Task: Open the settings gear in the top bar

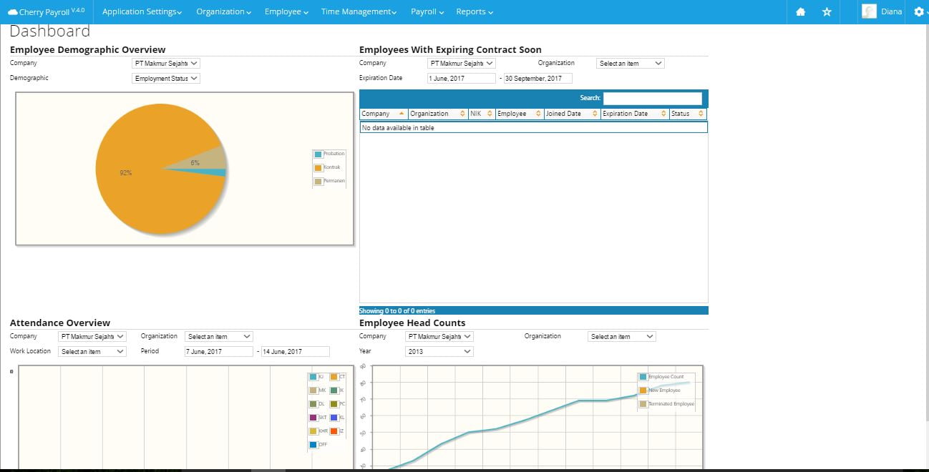Action: 919,12
